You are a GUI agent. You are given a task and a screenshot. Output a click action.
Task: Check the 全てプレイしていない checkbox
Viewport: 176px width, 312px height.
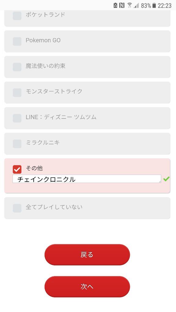coord(17,208)
